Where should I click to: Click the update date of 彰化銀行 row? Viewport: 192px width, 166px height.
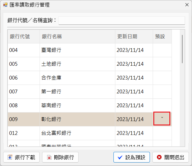coord(130,119)
